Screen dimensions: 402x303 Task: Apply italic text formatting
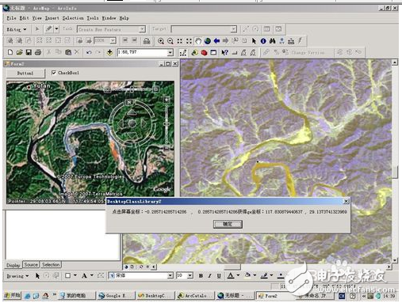210,276
